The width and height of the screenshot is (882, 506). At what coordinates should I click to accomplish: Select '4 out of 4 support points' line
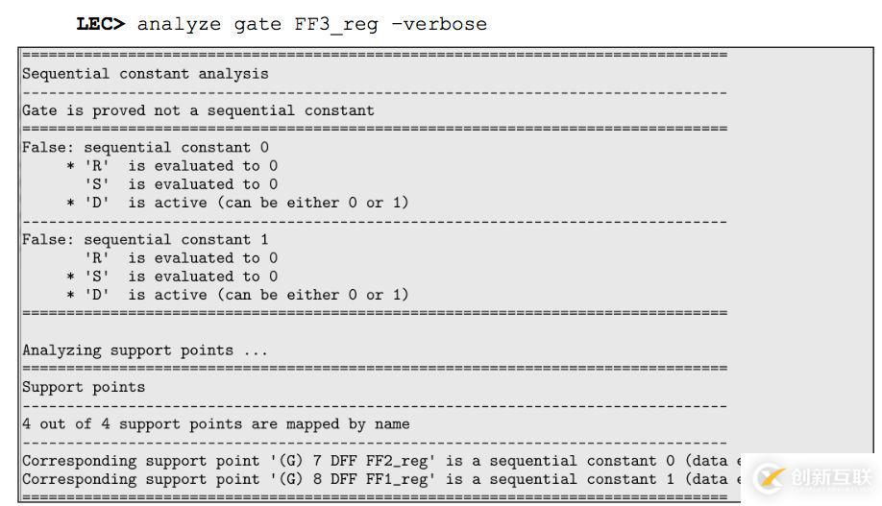[216, 424]
